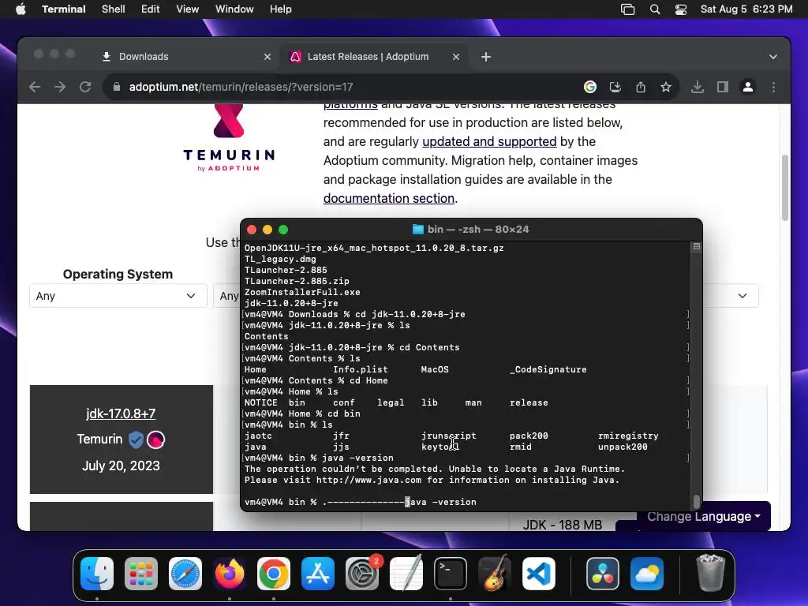The image size is (808, 606).
Task: Open App Store from the Dock
Action: 318,574
